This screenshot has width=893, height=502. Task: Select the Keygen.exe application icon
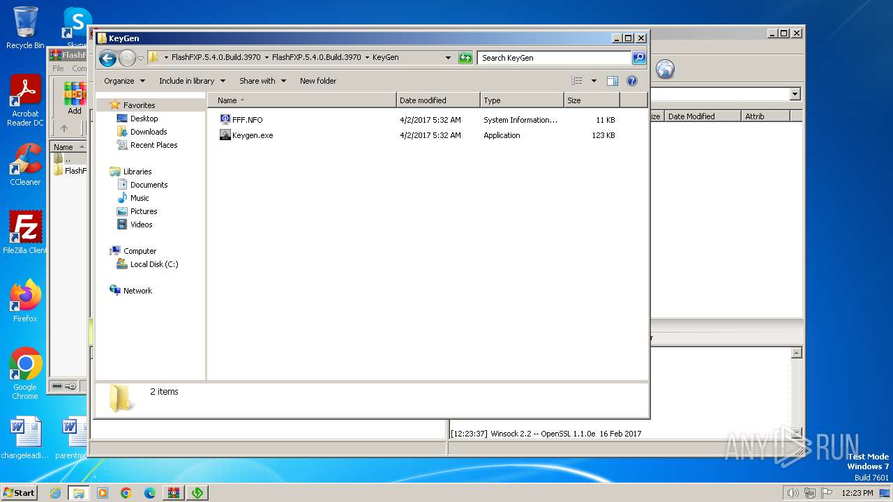[x=225, y=135]
